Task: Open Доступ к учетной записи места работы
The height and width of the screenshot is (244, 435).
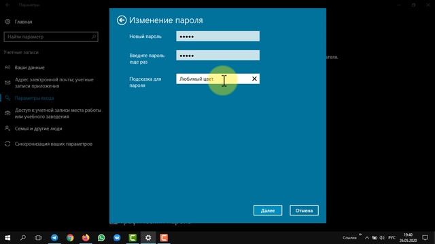Action: 58,113
